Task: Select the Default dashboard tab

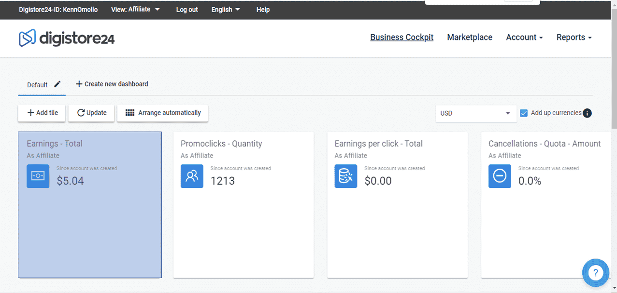Action: (x=37, y=85)
